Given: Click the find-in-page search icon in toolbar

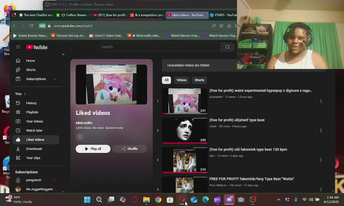Looking at the screenshot, I should pos(214,26).
